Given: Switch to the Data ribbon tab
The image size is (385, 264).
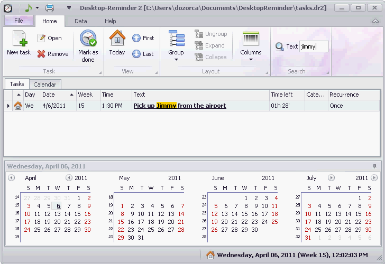Looking at the screenshot, I should (80, 21).
